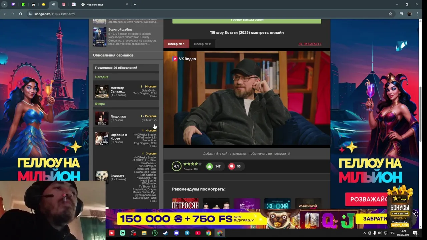Viewport: 427px width, 240px height.
Task: Reload the current page
Action: (x=21, y=14)
